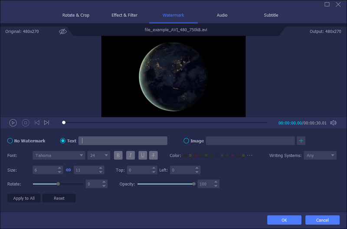Toggle underline text formatting
347x229 pixels.
click(142, 155)
